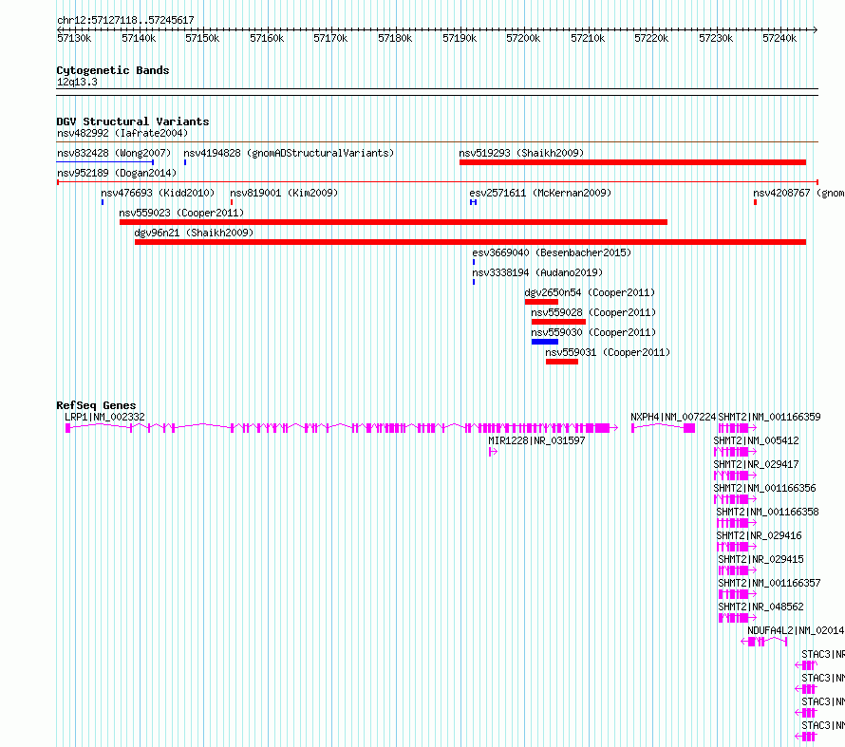The image size is (845, 747).
Task: Click the chr12:57127118..57245617 coordinates text
Action: click(125, 20)
